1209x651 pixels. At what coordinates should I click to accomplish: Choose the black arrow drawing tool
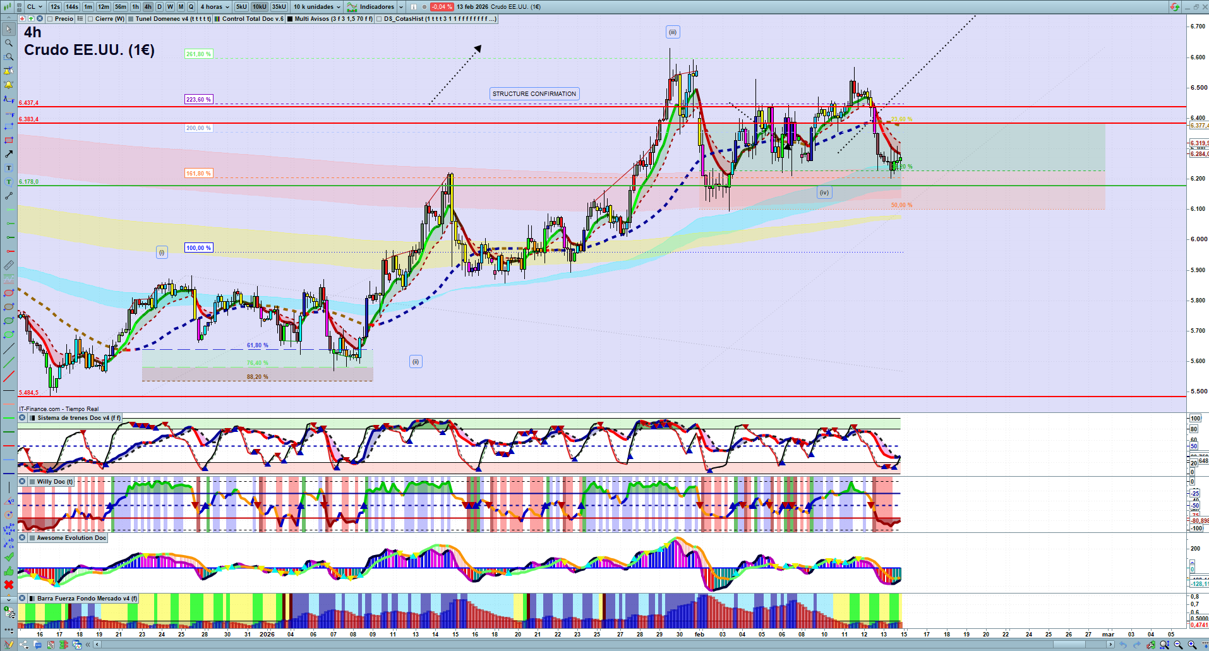coord(9,154)
